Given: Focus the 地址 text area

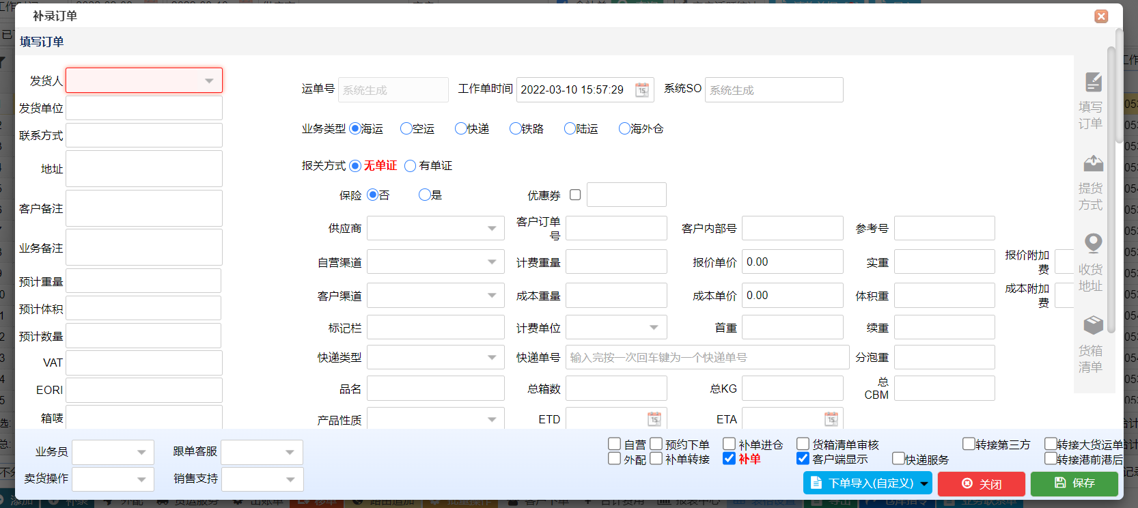Looking at the screenshot, I should tap(144, 169).
